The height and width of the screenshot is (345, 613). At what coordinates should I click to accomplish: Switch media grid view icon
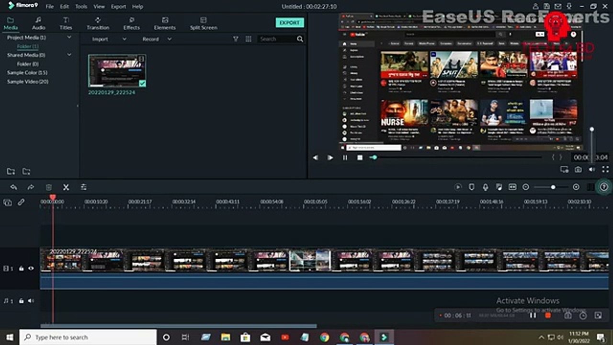click(249, 39)
